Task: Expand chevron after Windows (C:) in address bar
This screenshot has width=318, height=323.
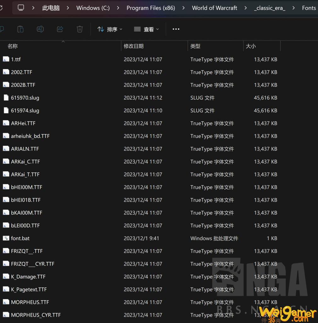Action: (x=118, y=8)
